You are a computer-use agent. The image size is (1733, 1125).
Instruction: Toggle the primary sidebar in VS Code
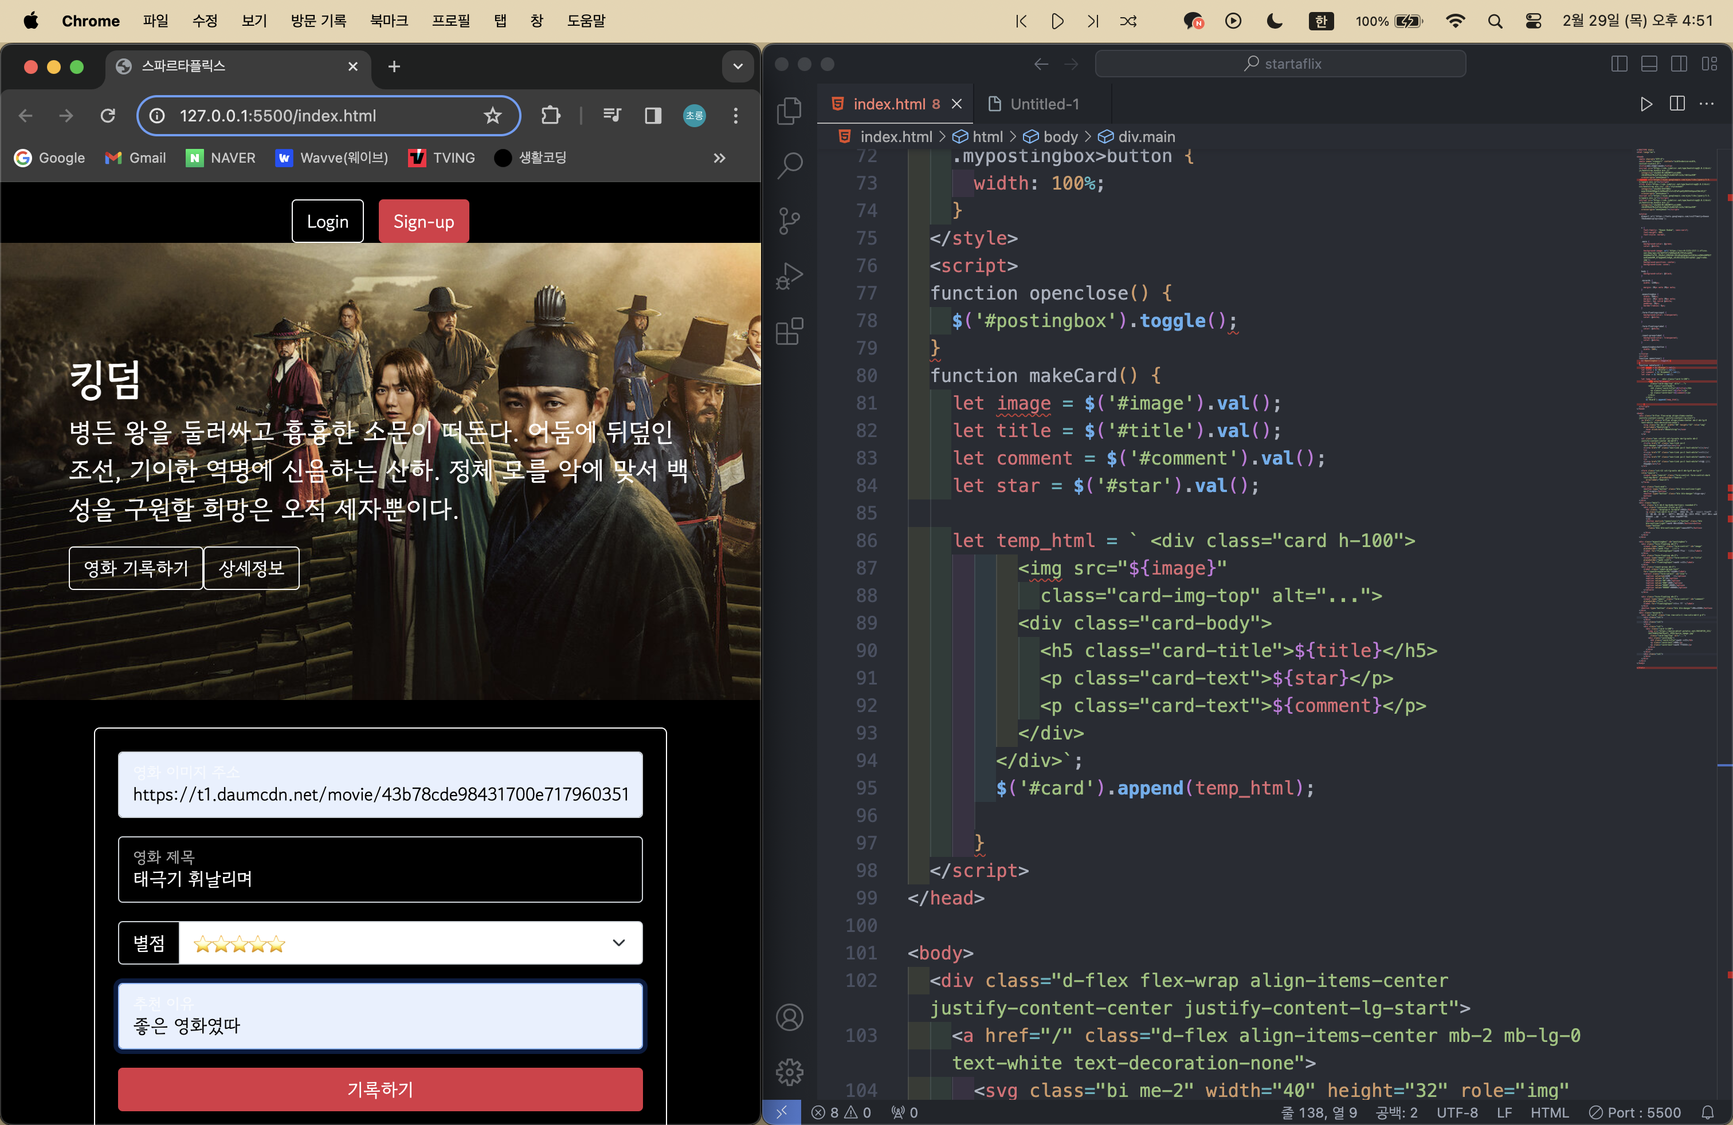click(1620, 64)
